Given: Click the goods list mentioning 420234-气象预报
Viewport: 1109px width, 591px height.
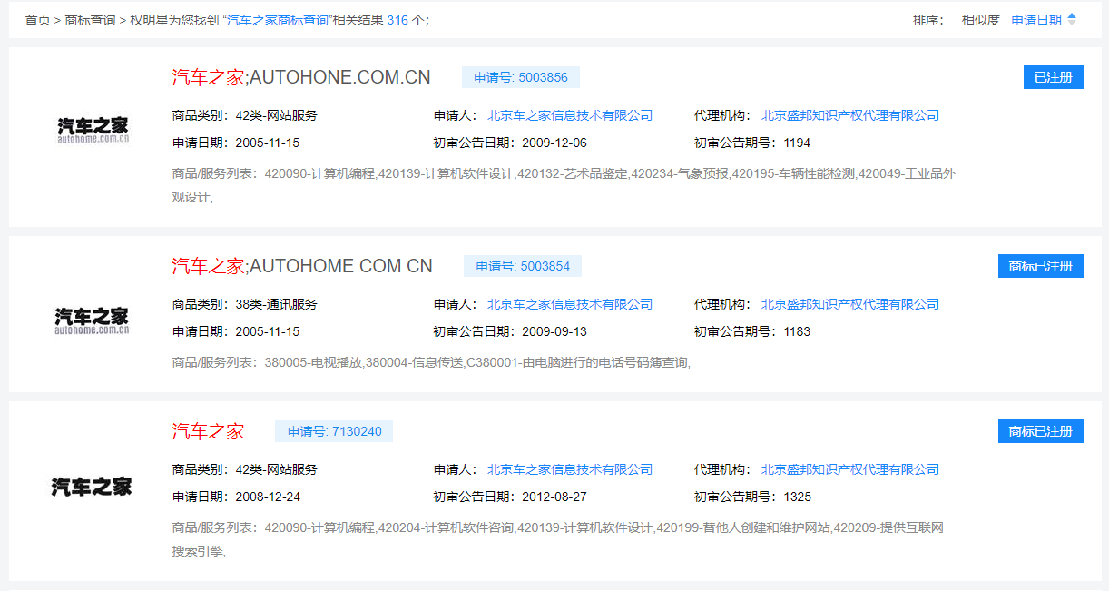Looking at the screenshot, I should coord(564,185).
